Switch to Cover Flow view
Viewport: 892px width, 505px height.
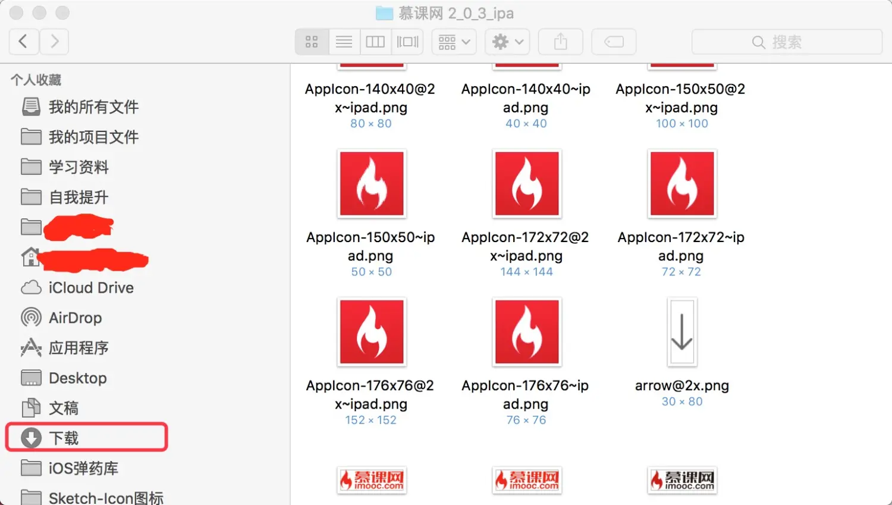click(407, 42)
